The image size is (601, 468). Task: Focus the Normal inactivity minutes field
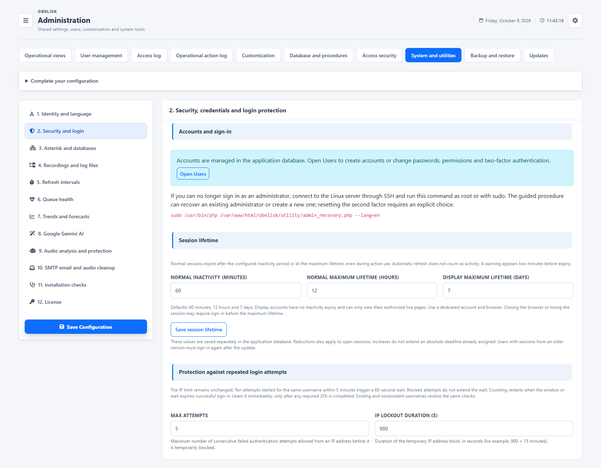[x=236, y=291]
